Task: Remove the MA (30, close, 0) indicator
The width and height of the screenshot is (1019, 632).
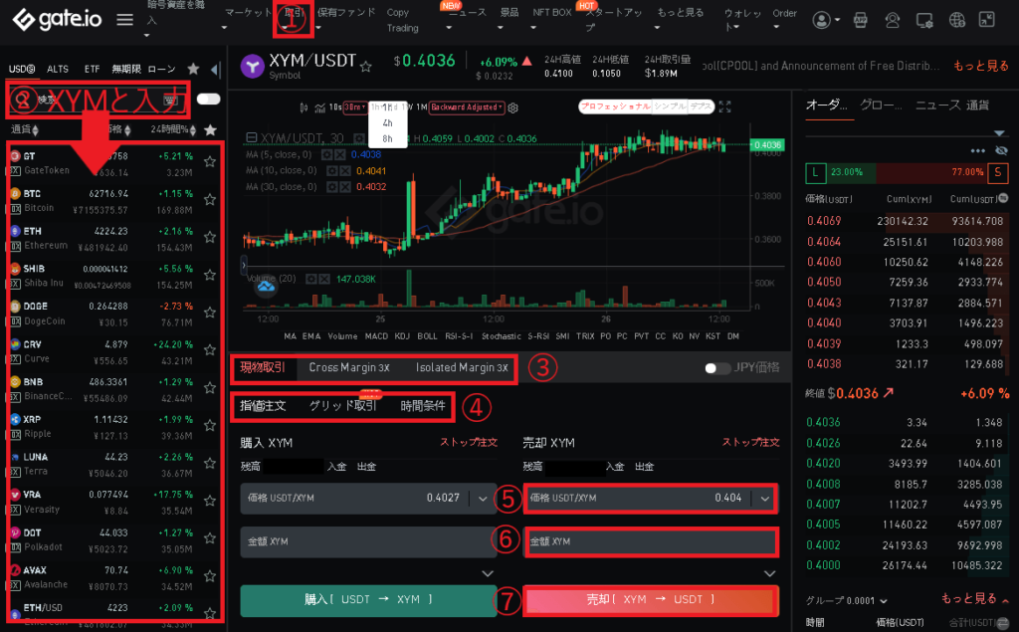Action: pos(345,187)
